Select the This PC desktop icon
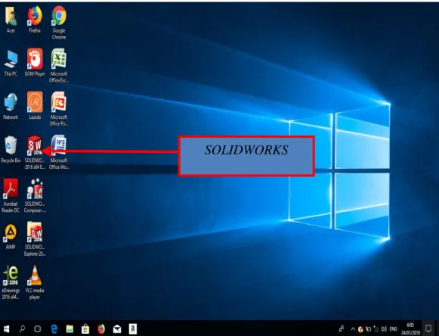The height and width of the screenshot is (336, 439). point(11,63)
